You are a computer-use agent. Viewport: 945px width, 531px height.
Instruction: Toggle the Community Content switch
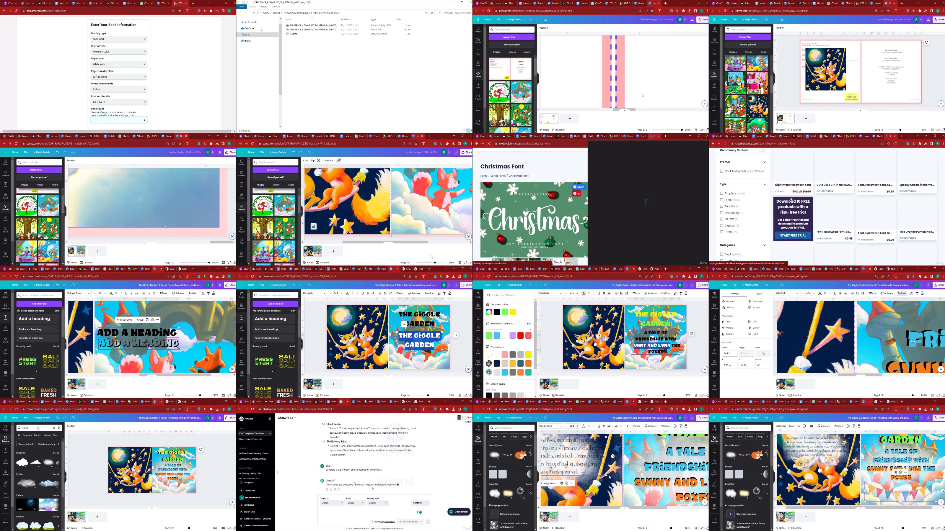(762, 150)
